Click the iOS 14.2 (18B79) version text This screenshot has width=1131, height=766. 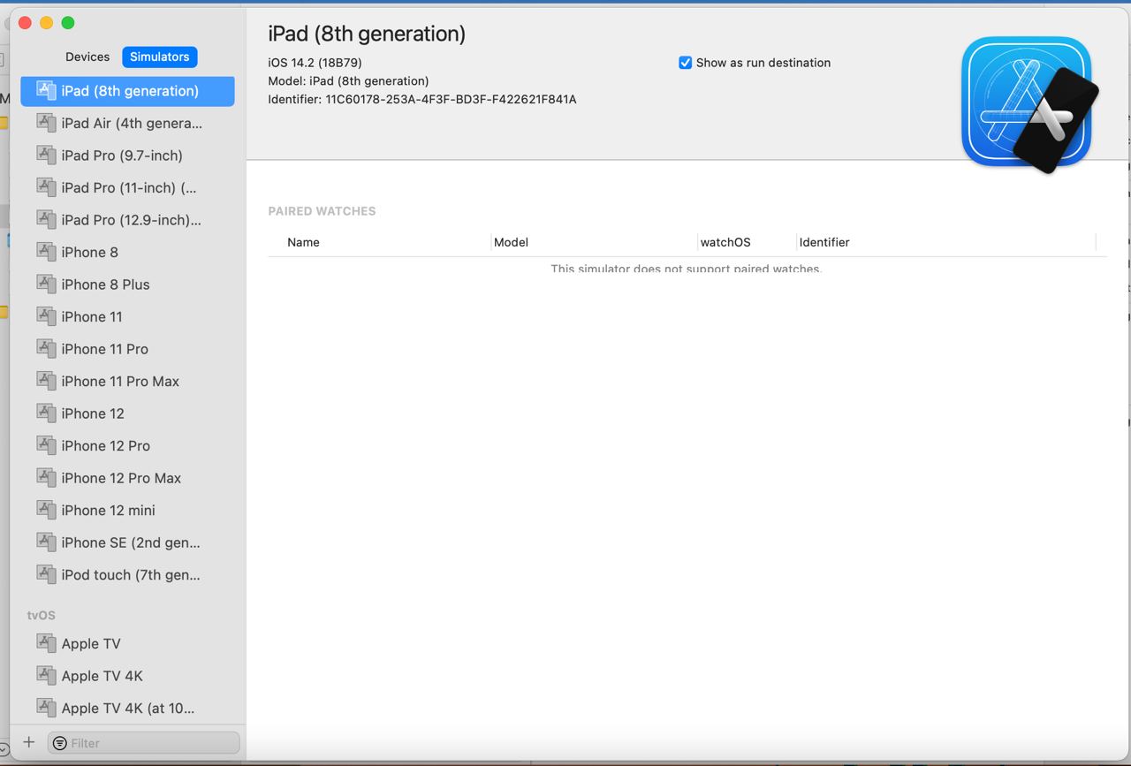coord(315,63)
